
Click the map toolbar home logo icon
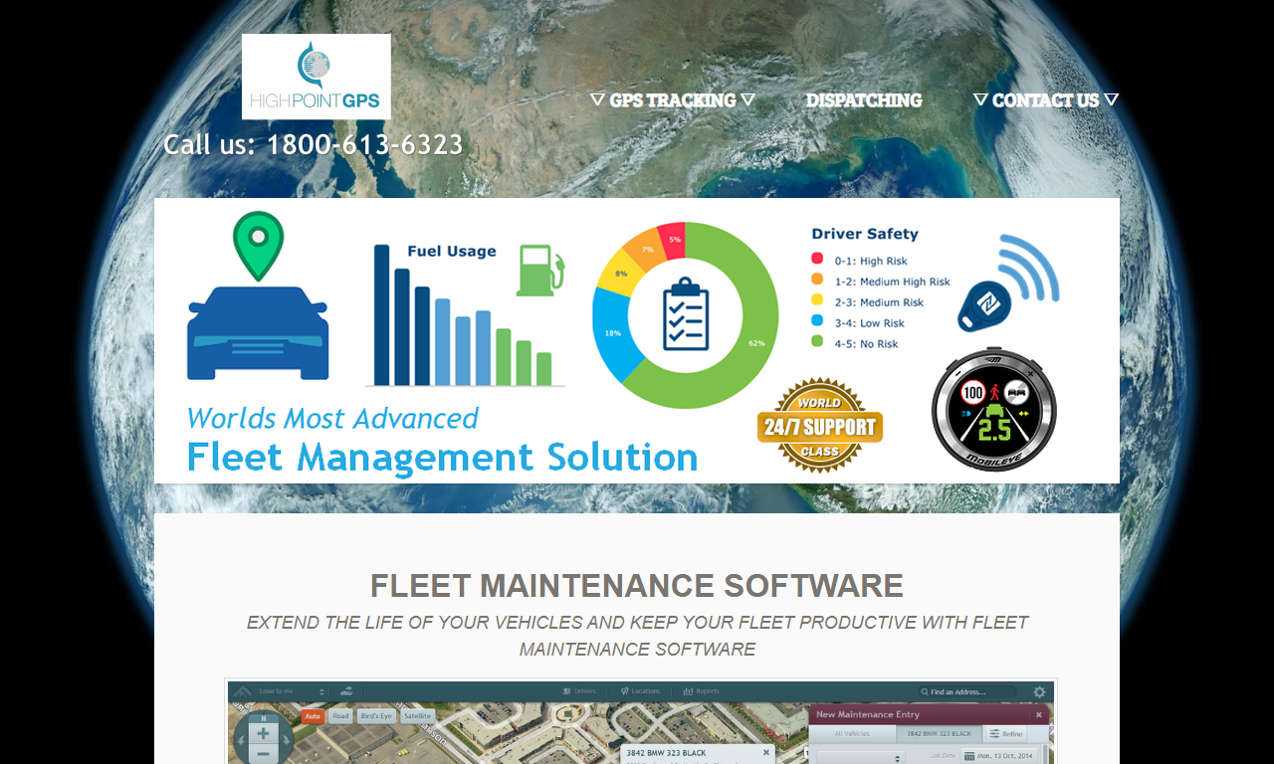(x=243, y=691)
